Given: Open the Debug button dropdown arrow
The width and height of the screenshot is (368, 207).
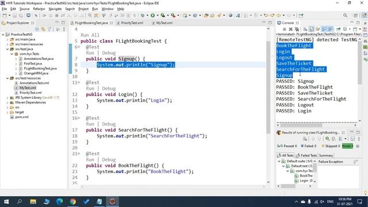Looking at the screenshot, I should point(147,16).
